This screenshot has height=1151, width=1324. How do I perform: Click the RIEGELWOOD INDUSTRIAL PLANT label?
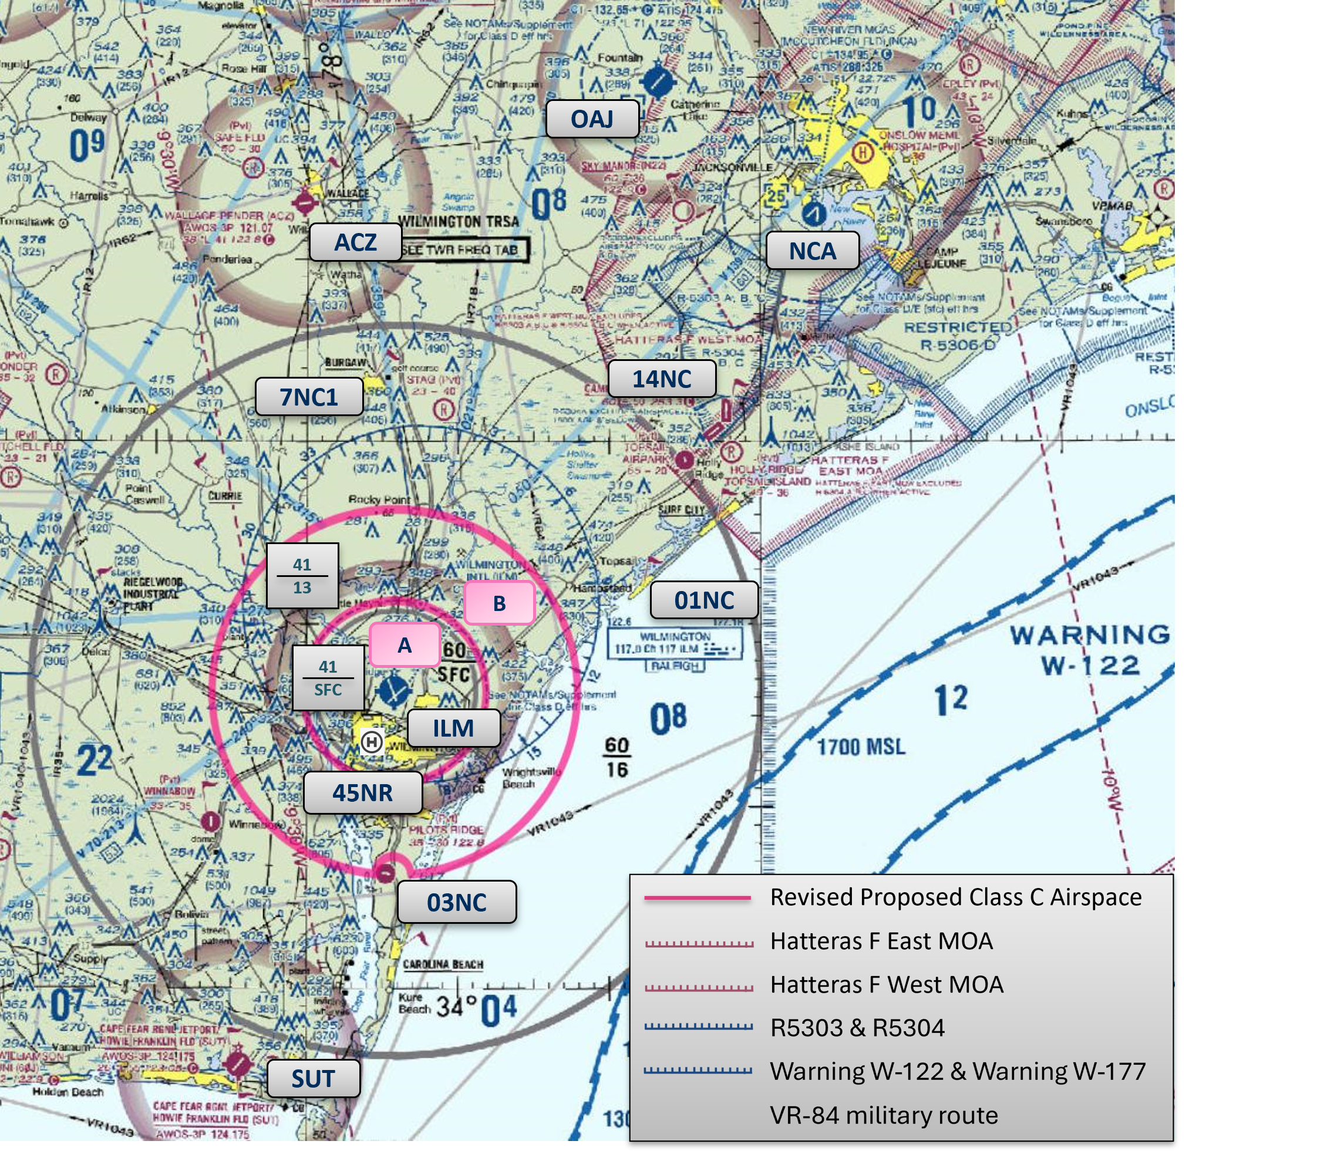(153, 594)
